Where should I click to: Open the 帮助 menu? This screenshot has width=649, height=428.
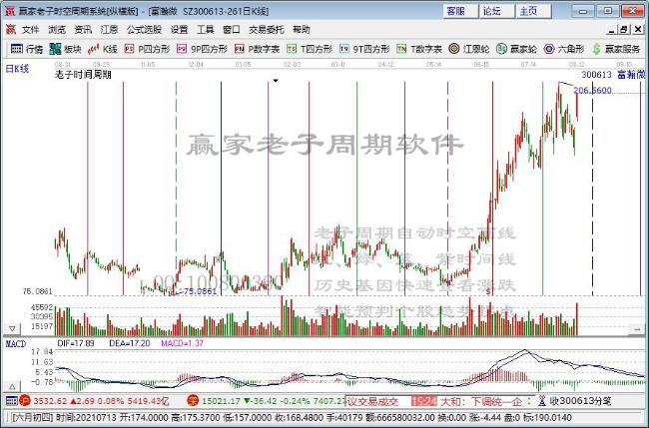[x=302, y=30]
